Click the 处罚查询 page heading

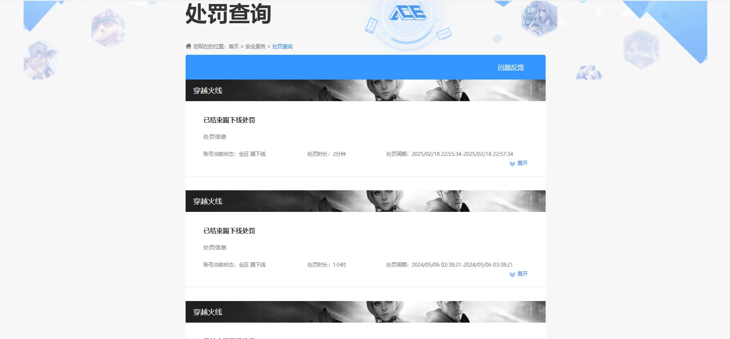pos(228,14)
